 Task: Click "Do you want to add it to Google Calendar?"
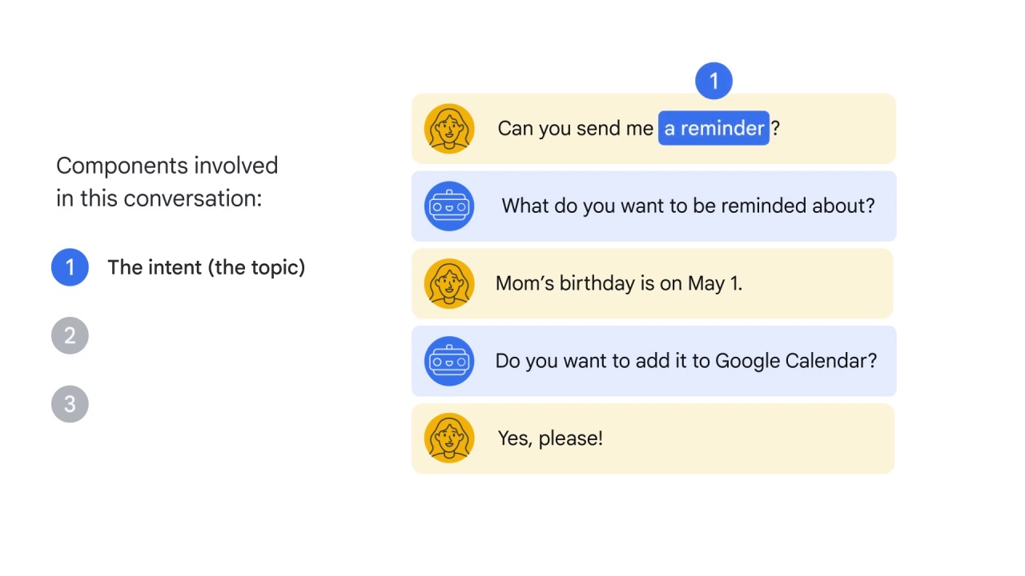pos(685,361)
